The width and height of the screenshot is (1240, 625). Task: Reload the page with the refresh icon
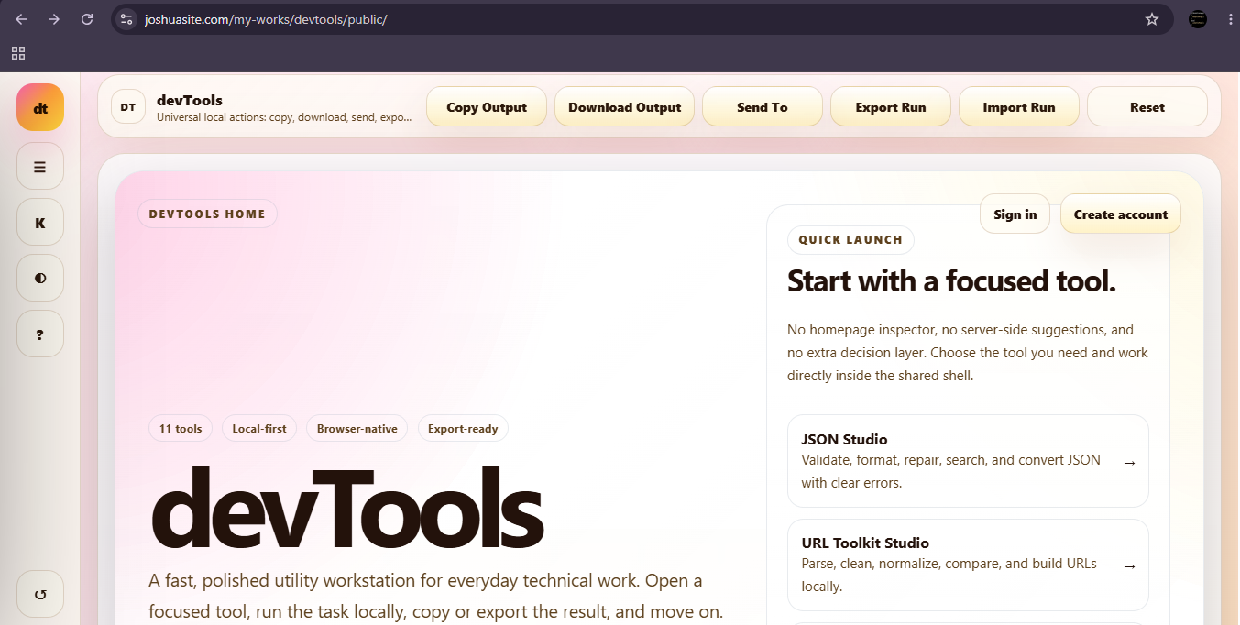tap(87, 19)
